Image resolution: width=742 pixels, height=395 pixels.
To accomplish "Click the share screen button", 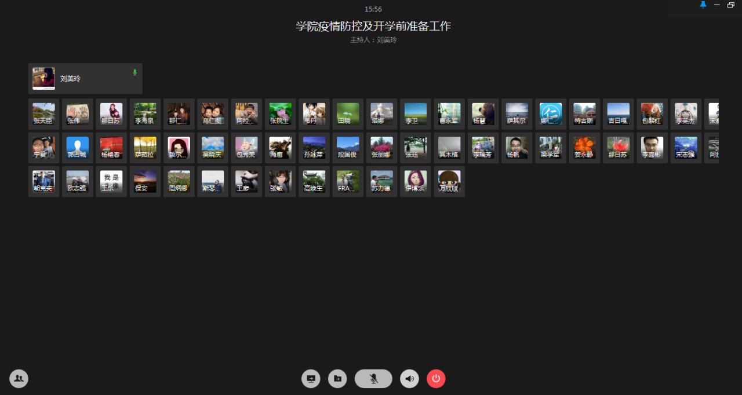I will 311,379.
